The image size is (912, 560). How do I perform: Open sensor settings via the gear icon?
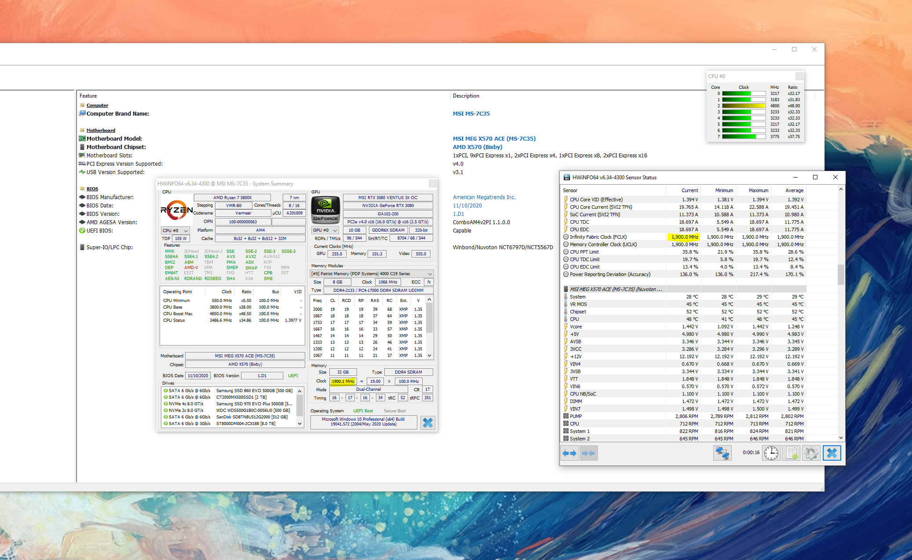(x=811, y=453)
